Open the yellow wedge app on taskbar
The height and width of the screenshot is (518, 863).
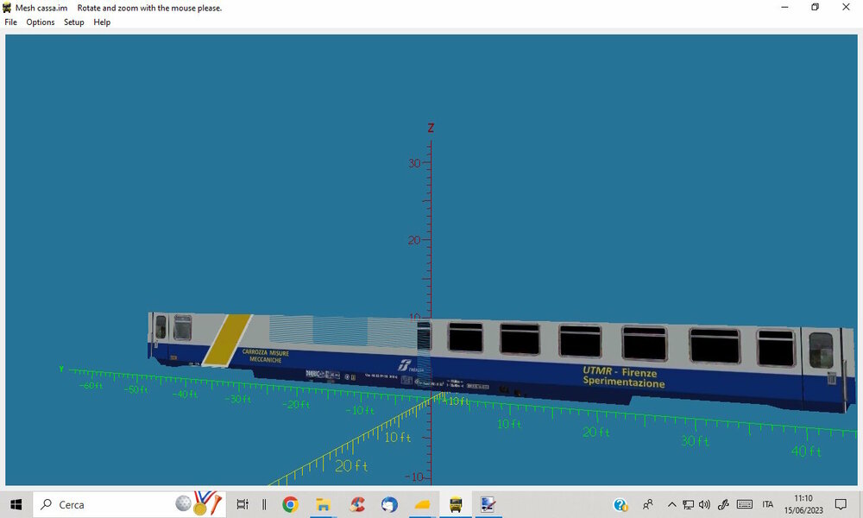coord(422,504)
